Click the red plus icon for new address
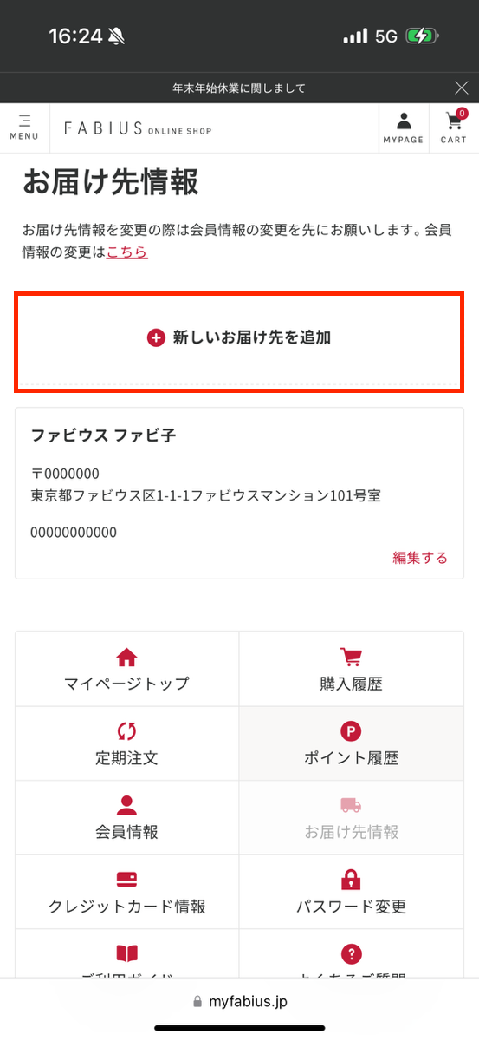The image size is (479, 1041). [x=156, y=338]
